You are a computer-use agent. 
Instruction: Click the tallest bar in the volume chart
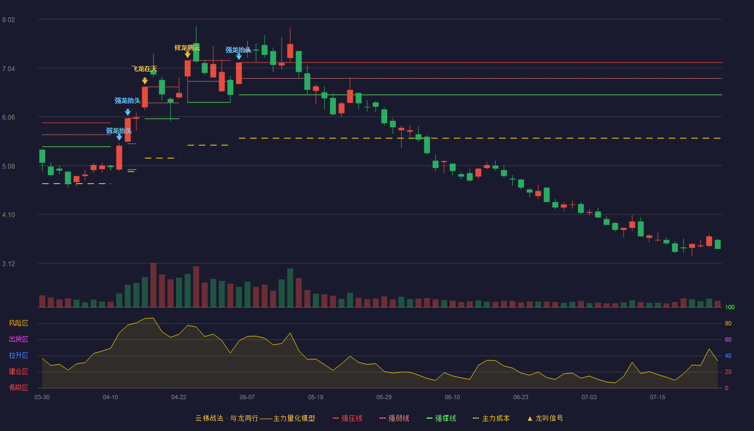(x=153, y=285)
